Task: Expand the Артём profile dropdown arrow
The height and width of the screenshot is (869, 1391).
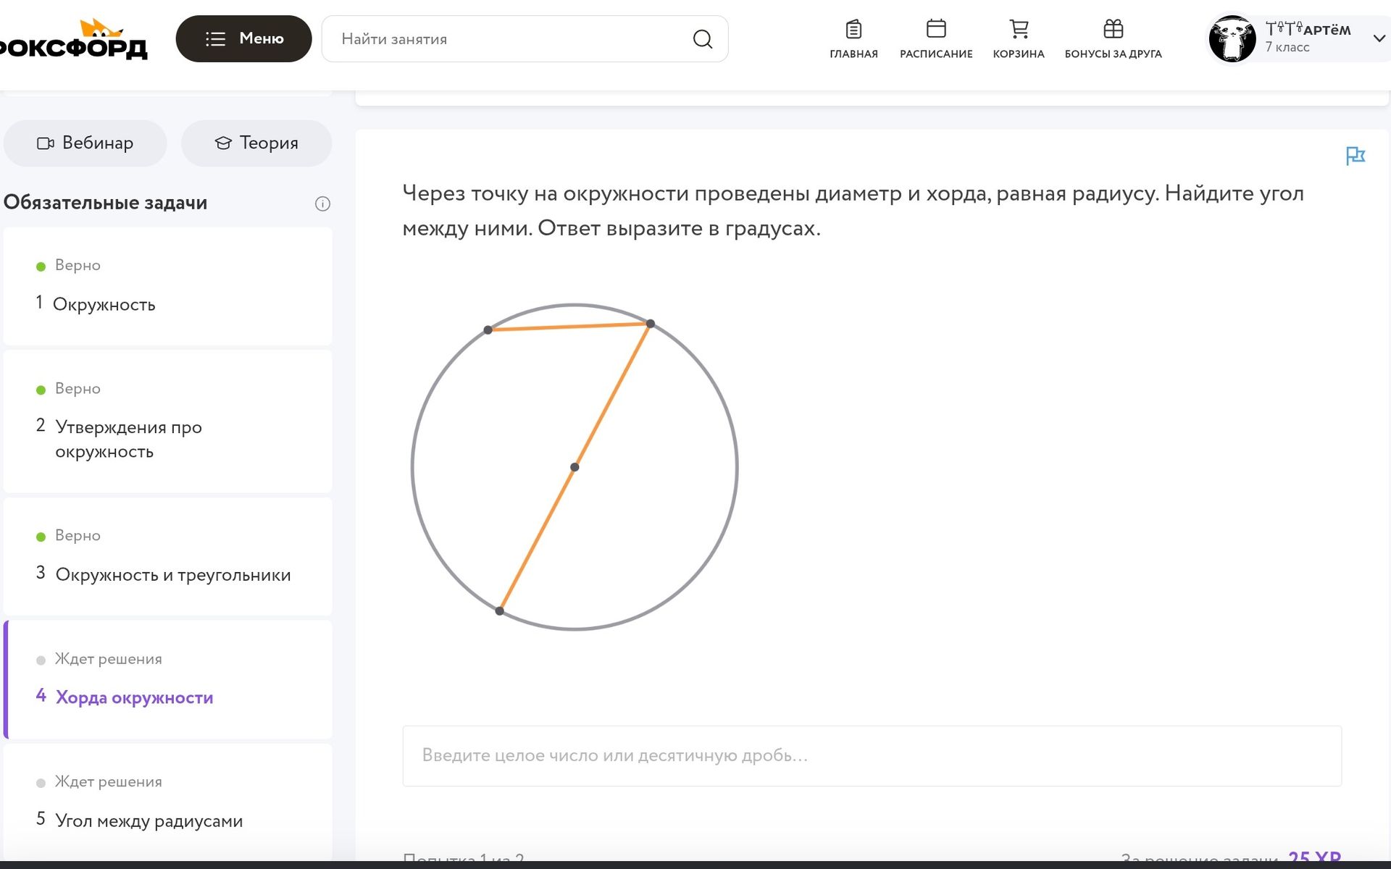Action: pyautogui.click(x=1379, y=38)
